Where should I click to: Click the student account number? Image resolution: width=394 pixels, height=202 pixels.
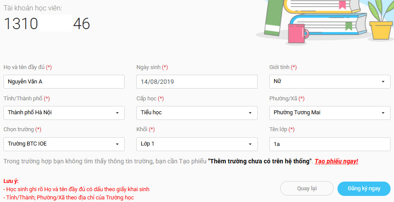[47, 23]
